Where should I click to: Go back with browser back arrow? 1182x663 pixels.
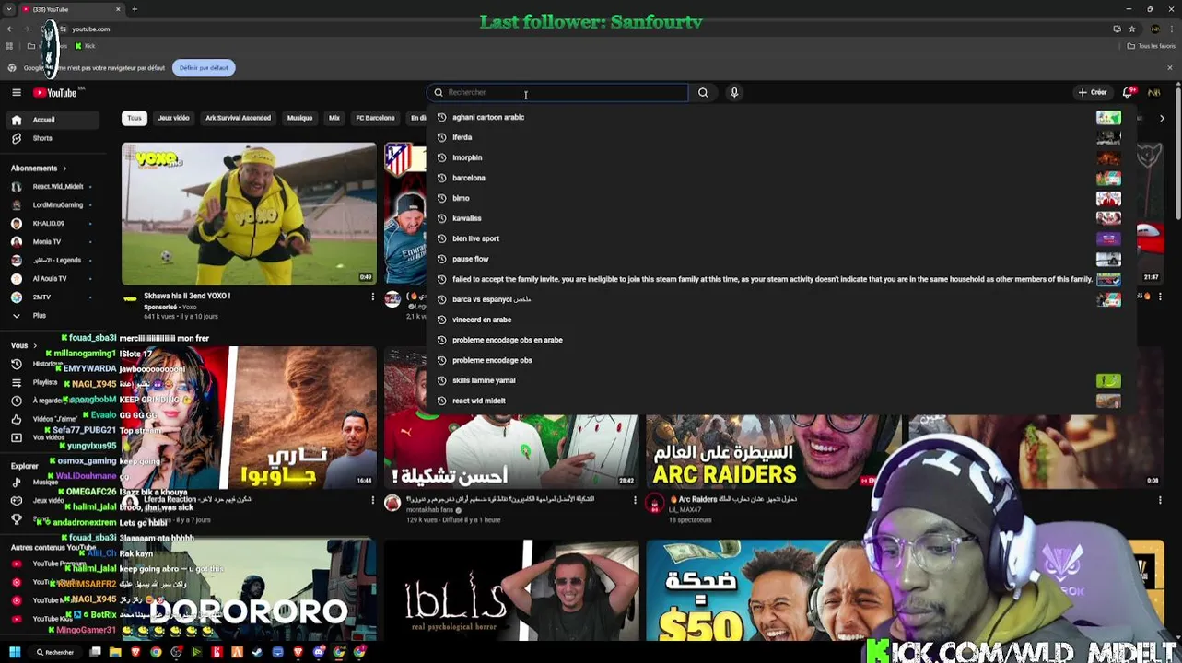click(10, 29)
